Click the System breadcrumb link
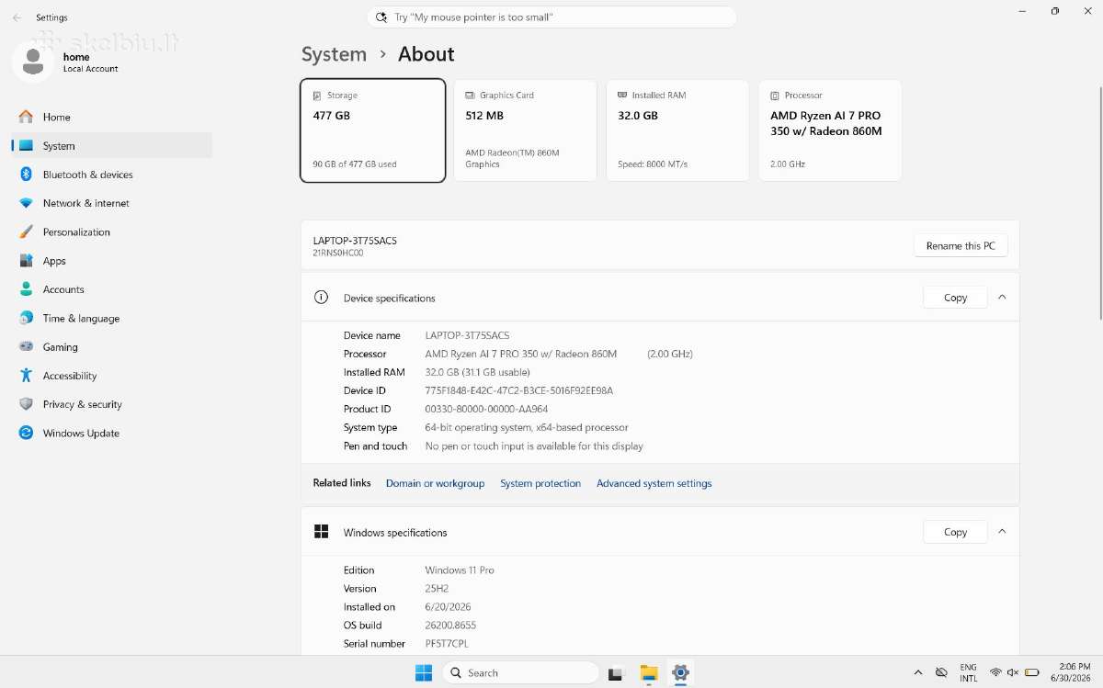The height and width of the screenshot is (688, 1103). [334, 54]
